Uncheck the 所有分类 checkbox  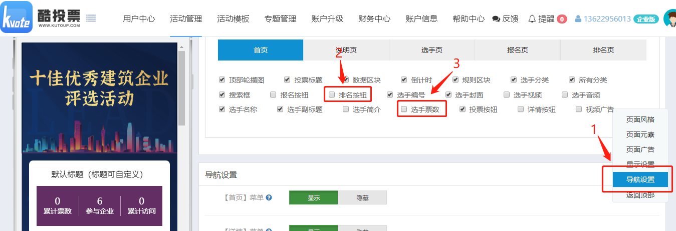572,79
